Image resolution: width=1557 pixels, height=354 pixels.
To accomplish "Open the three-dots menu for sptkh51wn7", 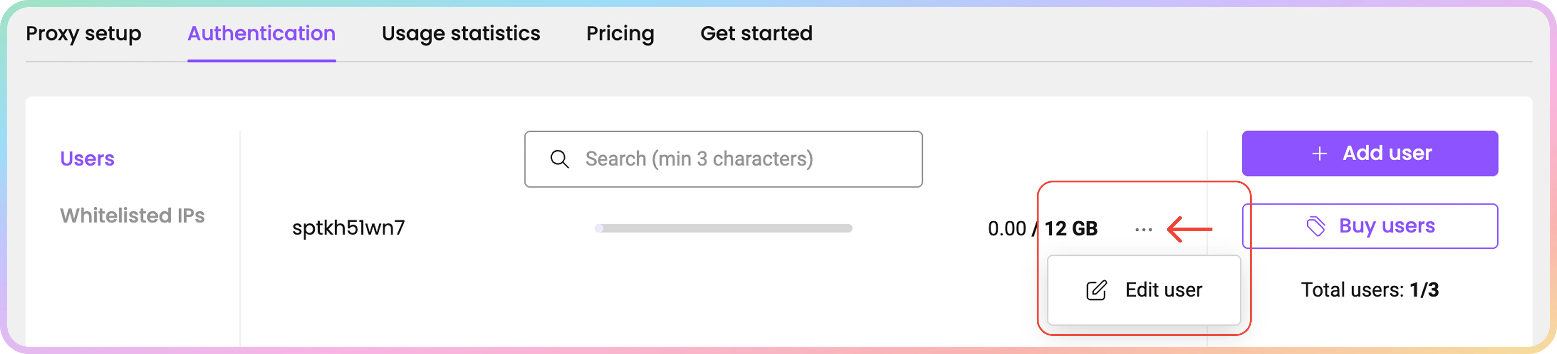I will click(x=1143, y=229).
